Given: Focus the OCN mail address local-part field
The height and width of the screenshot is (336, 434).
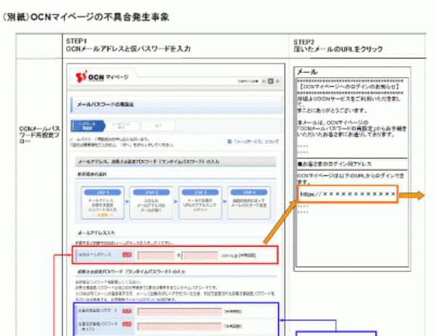Looking at the screenshot, I should 156,256.
